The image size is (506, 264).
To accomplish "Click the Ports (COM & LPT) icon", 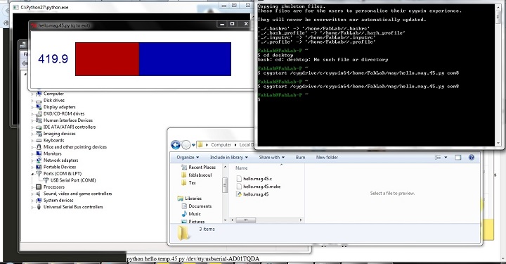I will click(39, 173).
